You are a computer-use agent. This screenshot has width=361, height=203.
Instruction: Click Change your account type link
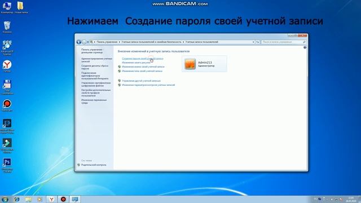tap(142, 71)
